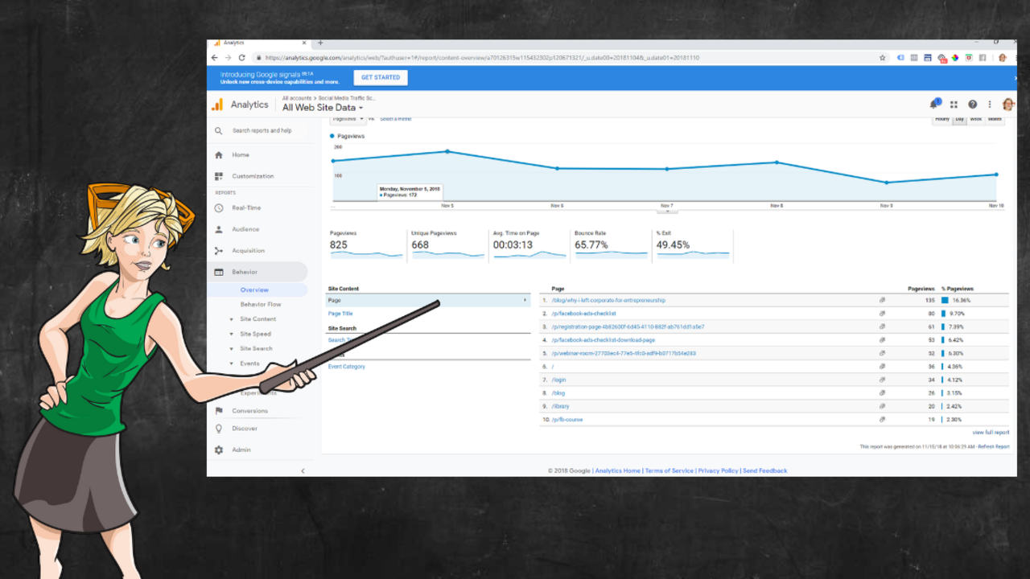Click in the 'Search reports and help' field
The height and width of the screenshot is (579, 1030).
(x=262, y=130)
